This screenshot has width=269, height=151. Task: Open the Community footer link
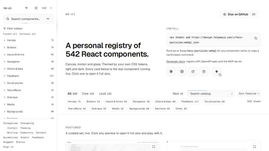click(27, 133)
